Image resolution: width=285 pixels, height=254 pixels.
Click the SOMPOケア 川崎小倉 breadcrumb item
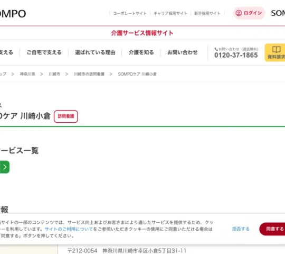coord(137,74)
